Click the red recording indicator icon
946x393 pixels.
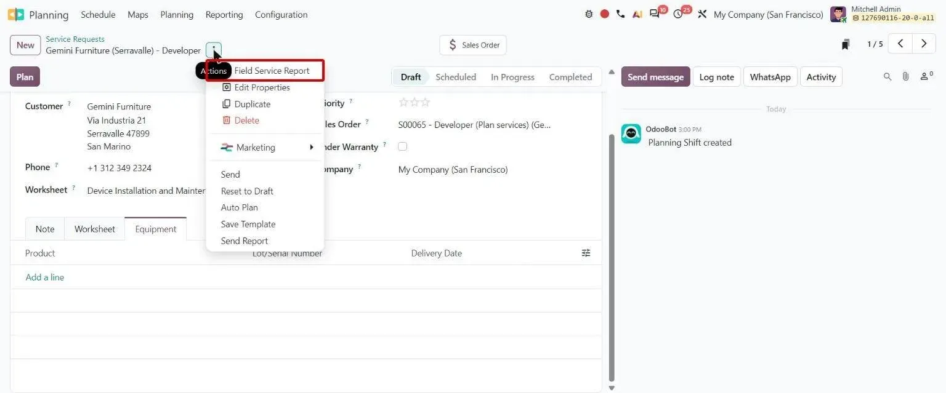point(605,14)
